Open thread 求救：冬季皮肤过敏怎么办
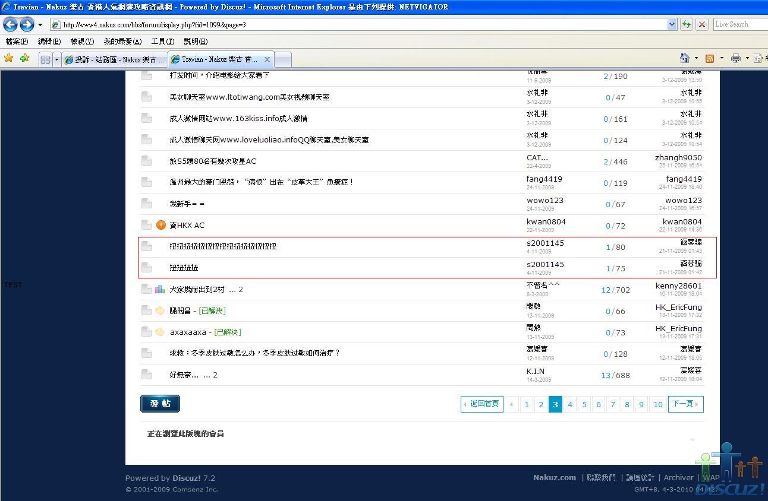 tap(254, 353)
